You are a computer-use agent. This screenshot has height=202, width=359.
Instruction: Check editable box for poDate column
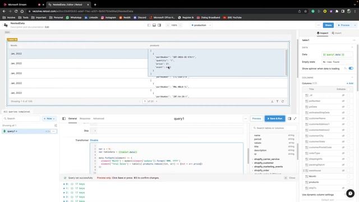pyautogui.click(x=348, y=107)
